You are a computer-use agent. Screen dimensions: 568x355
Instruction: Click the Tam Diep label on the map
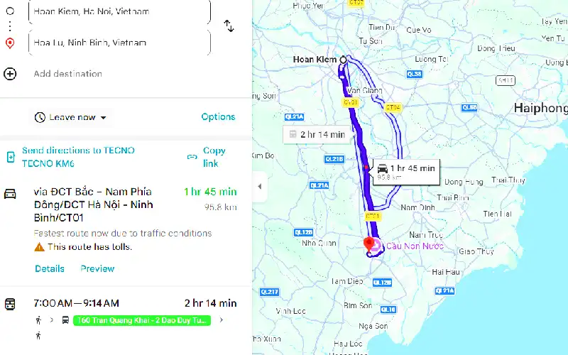(347, 281)
